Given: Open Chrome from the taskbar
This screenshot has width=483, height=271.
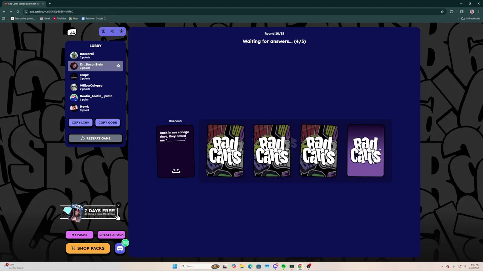Looking at the screenshot, I should click(x=300, y=266).
